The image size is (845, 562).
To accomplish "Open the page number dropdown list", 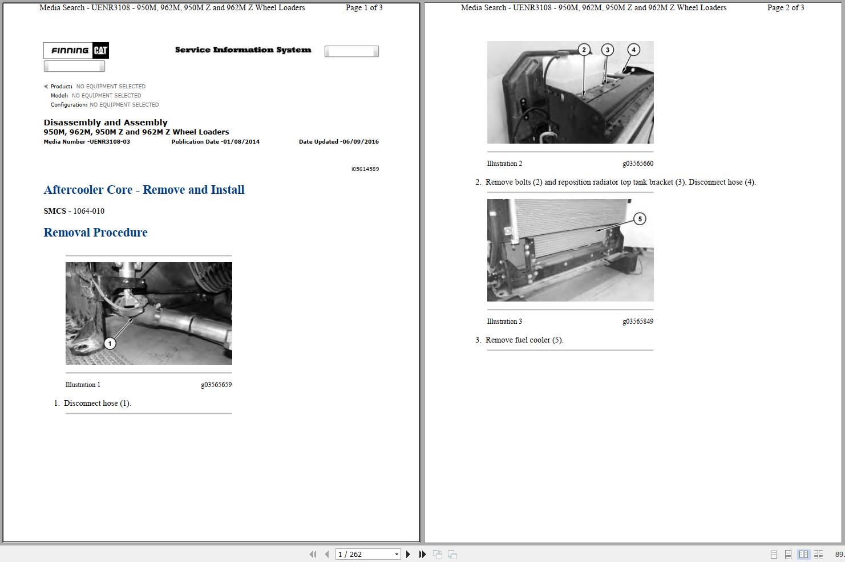I will tap(397, 553).
